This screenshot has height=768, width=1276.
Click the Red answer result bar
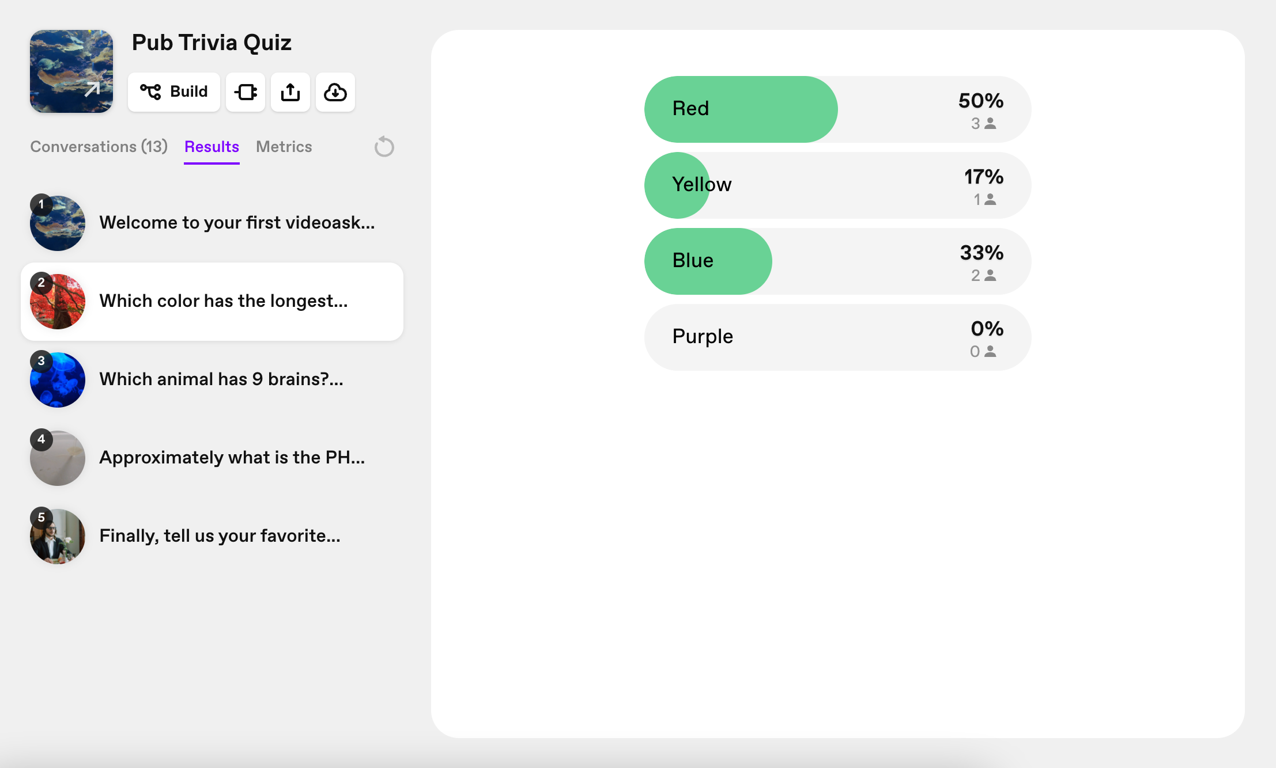point(838,109)
